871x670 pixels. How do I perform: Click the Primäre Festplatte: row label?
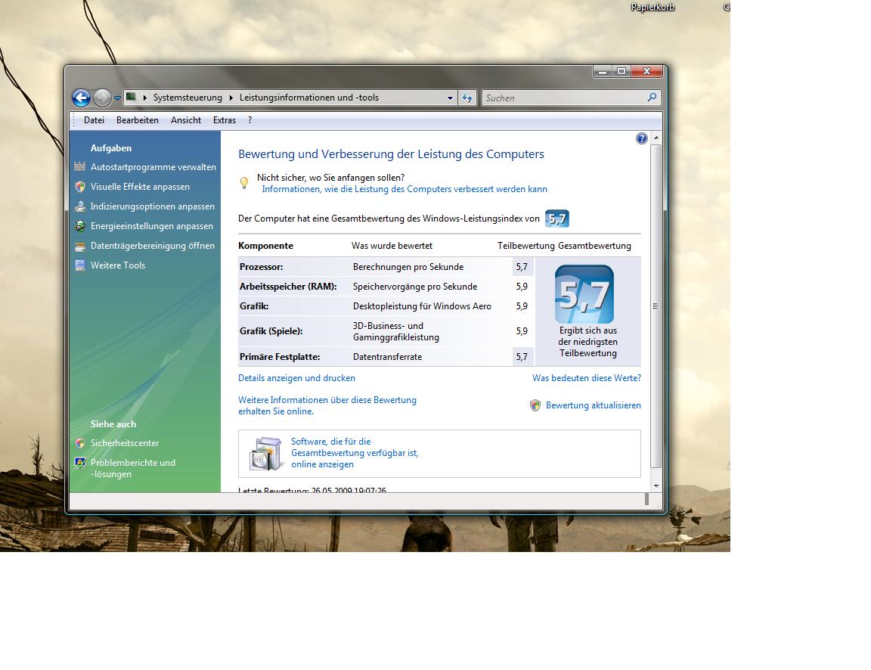tap(280, 357)
